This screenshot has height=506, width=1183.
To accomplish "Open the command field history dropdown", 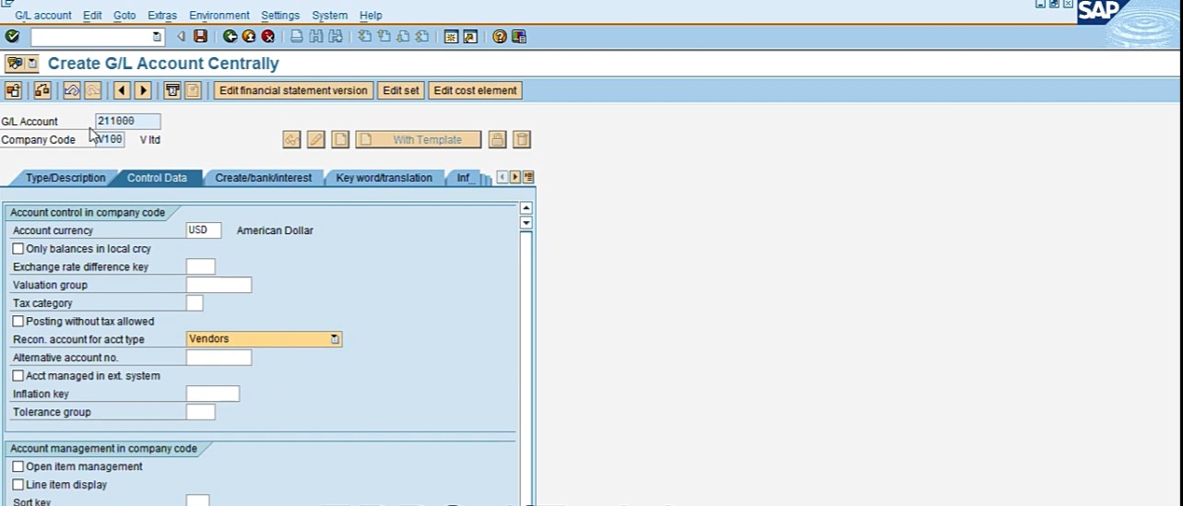I will (157, 37).
